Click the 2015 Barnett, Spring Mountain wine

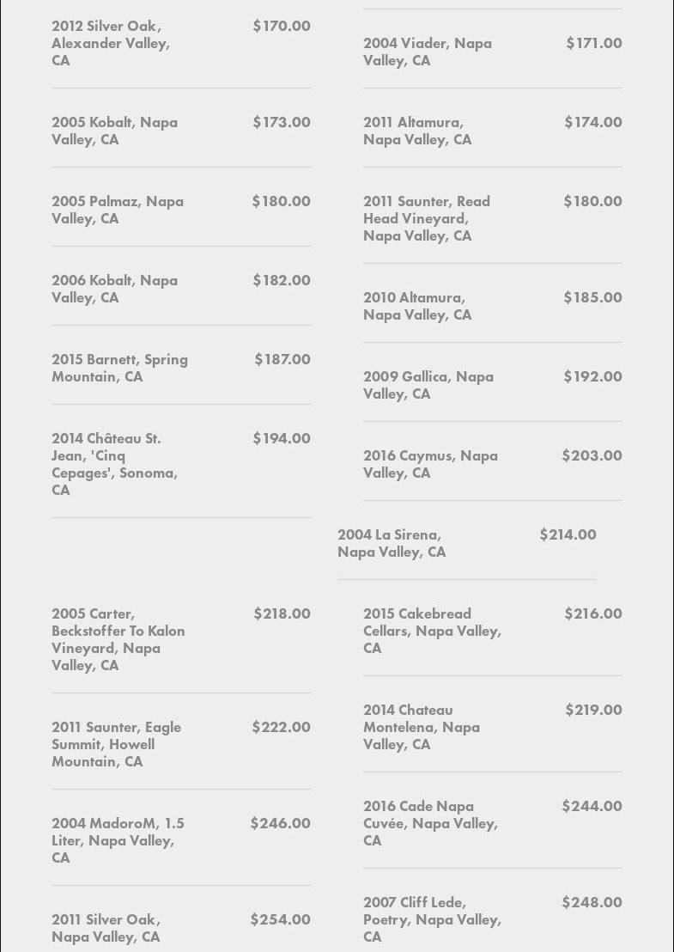119,368
